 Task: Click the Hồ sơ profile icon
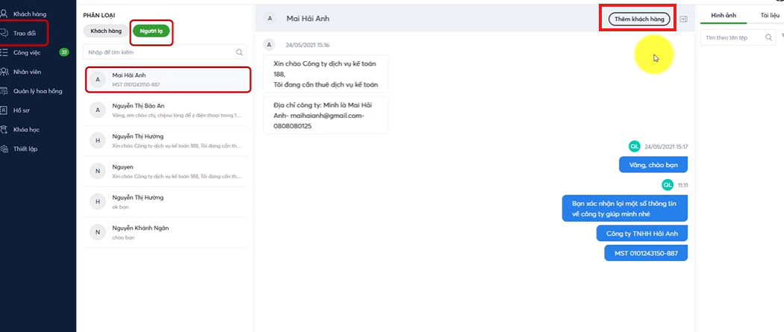(4, 110)
